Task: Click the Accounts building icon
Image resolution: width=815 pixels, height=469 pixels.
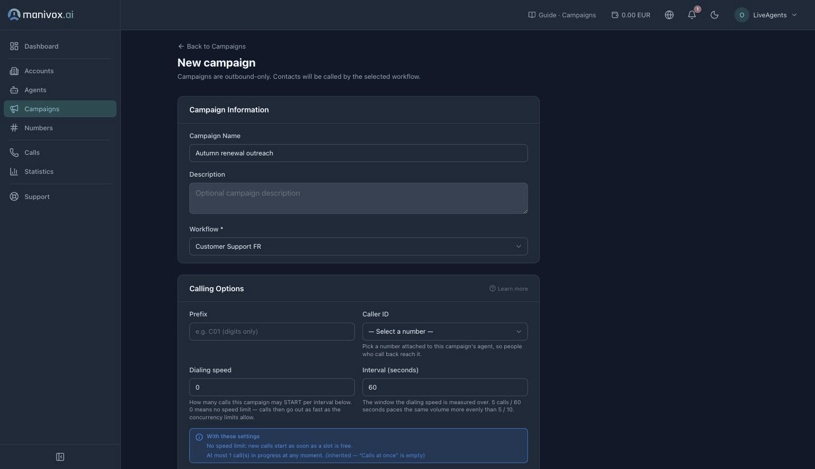Action: point(14,71)
